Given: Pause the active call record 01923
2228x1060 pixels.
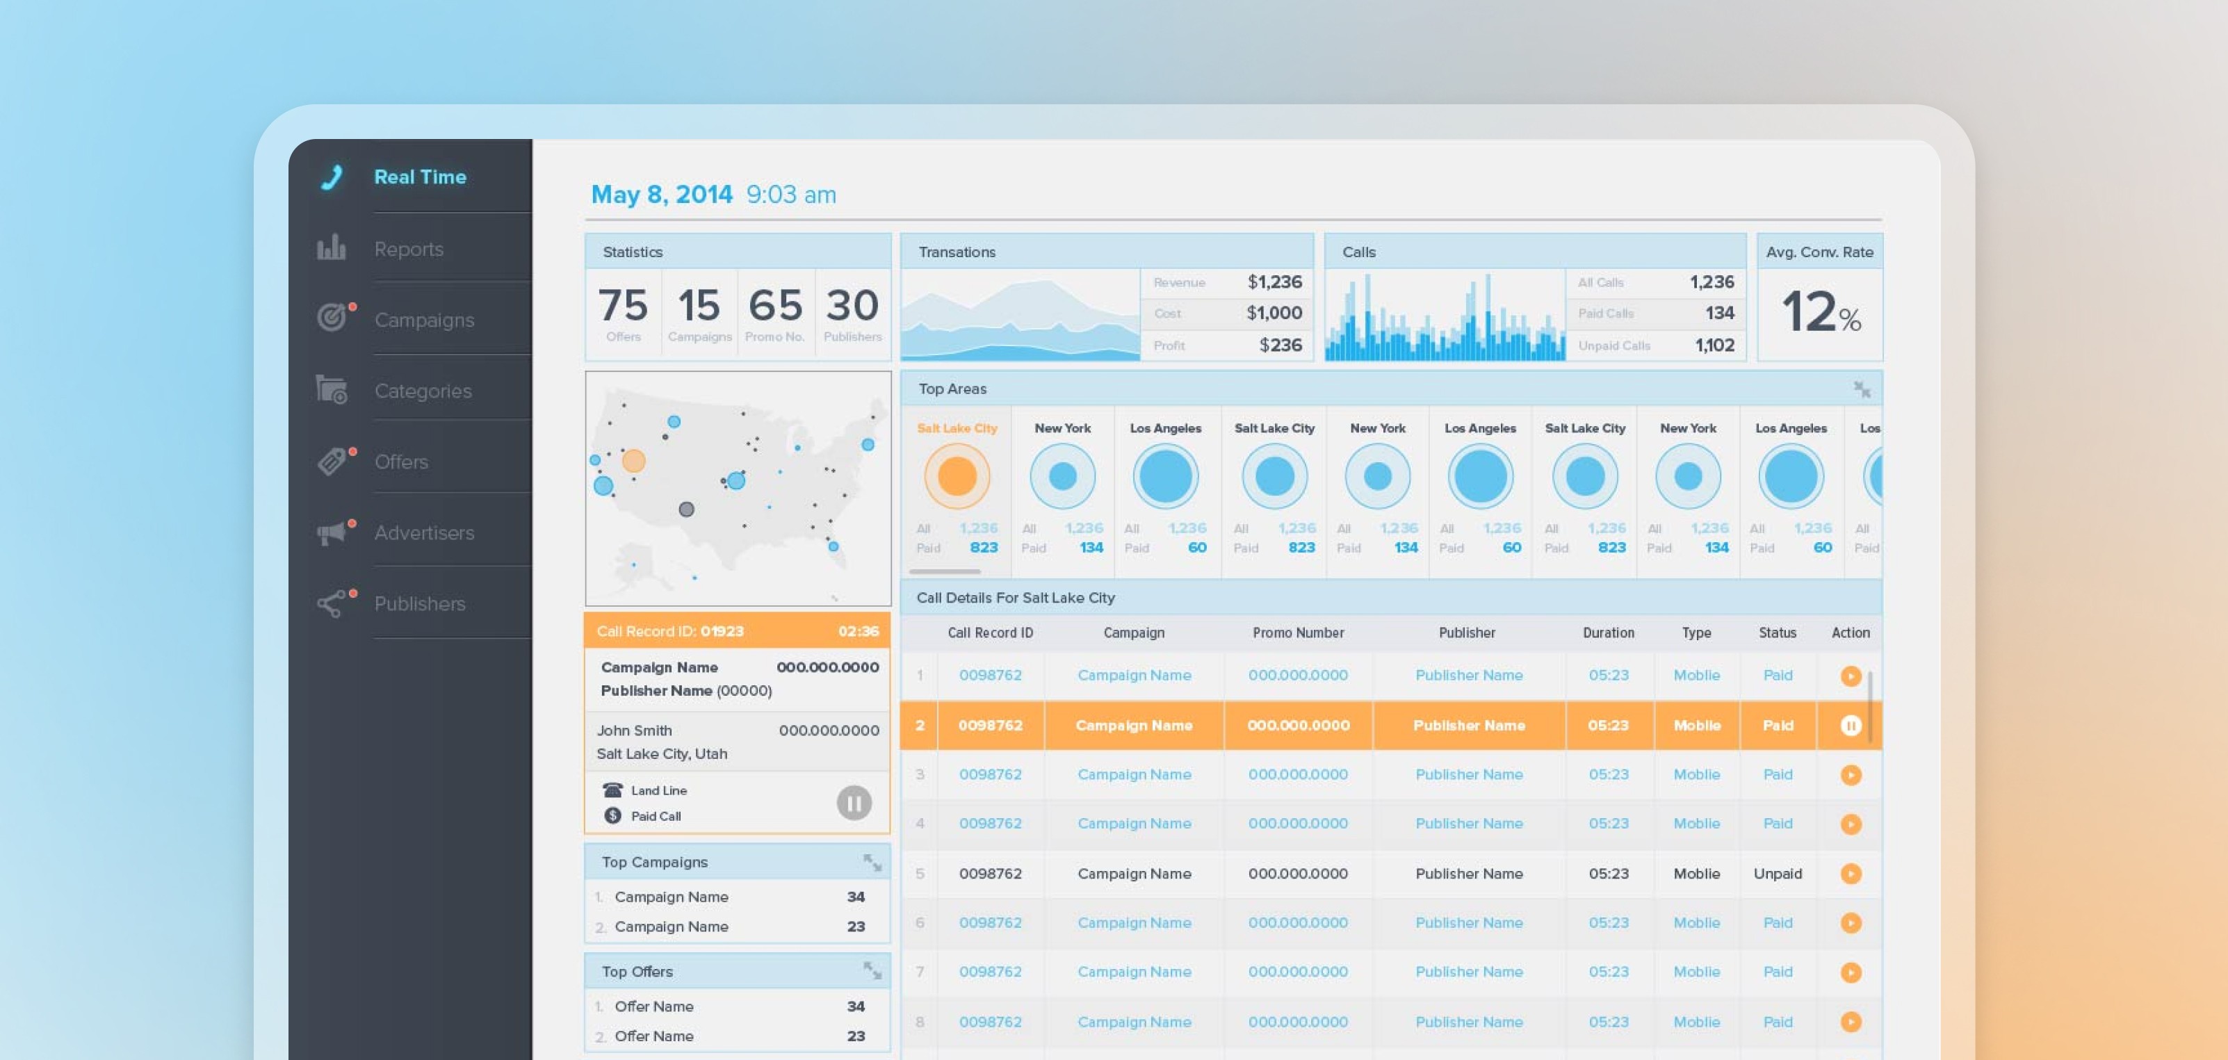Looking at the screenshot, I should pos(854,804).
